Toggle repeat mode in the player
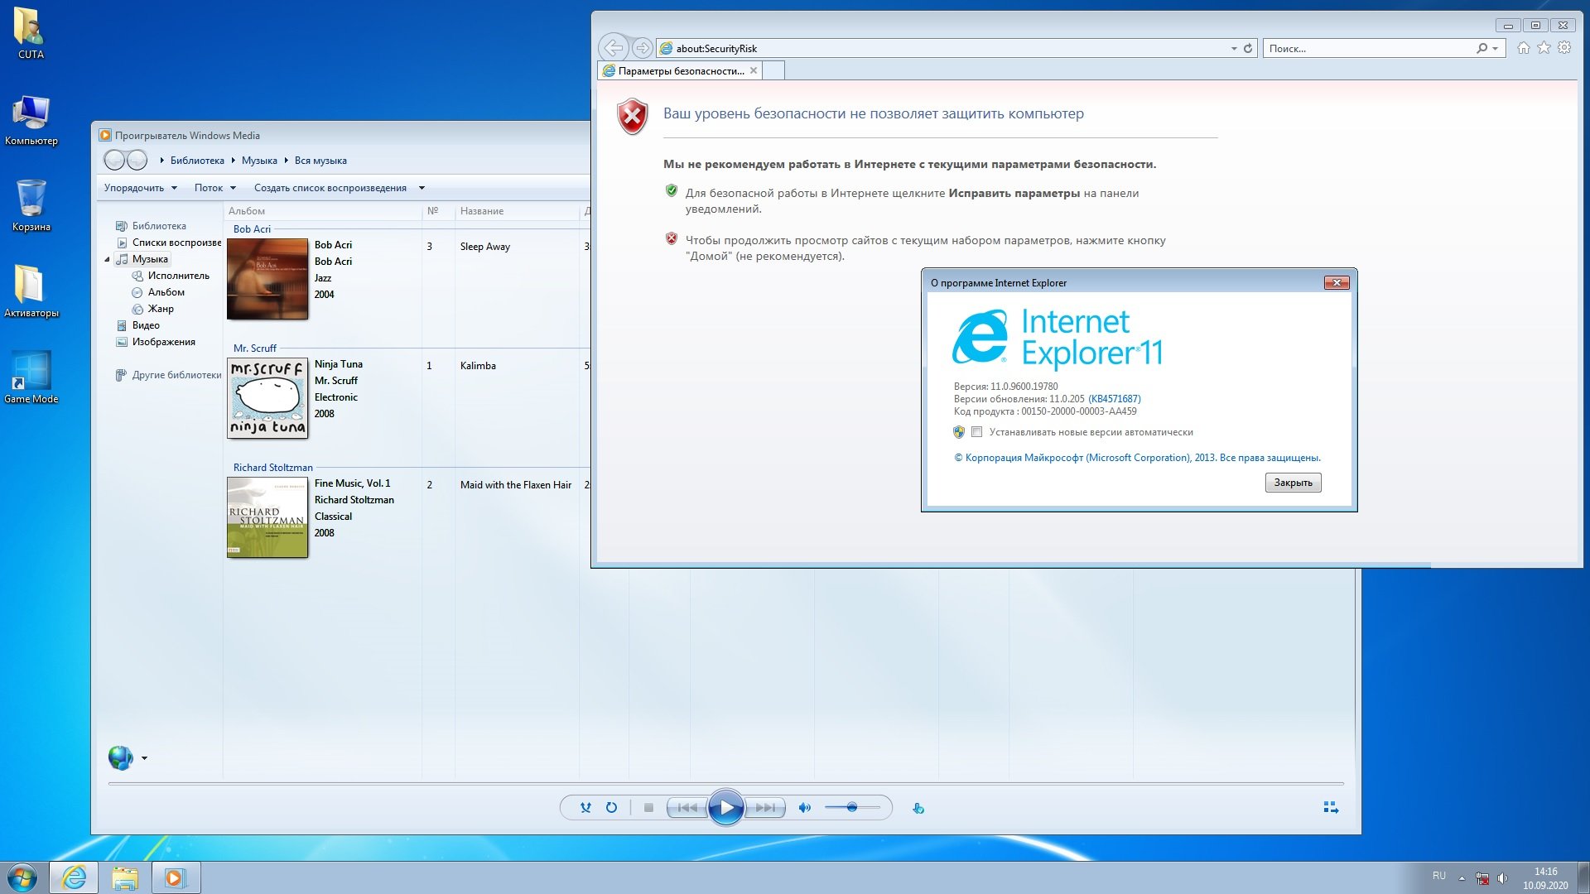The height and width of the screenshot is (894, 1590). (611, 808)
